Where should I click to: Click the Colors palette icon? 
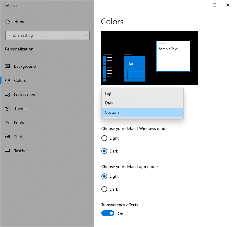7,80
